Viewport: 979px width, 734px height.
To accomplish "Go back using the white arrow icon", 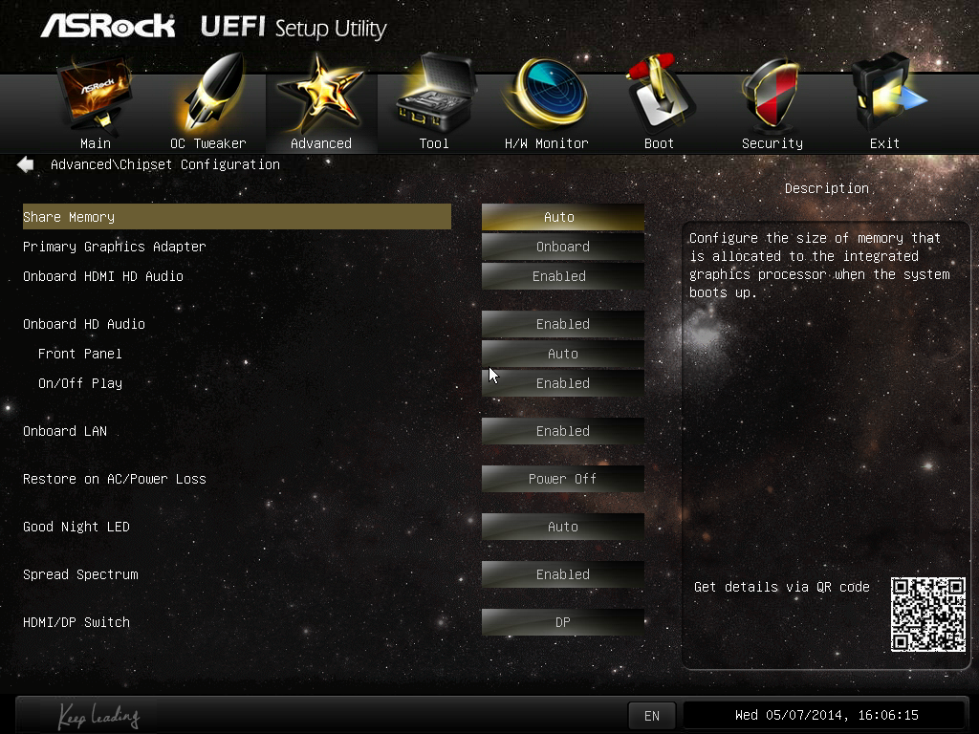I will pyautogui.click(x=26, y=164).
